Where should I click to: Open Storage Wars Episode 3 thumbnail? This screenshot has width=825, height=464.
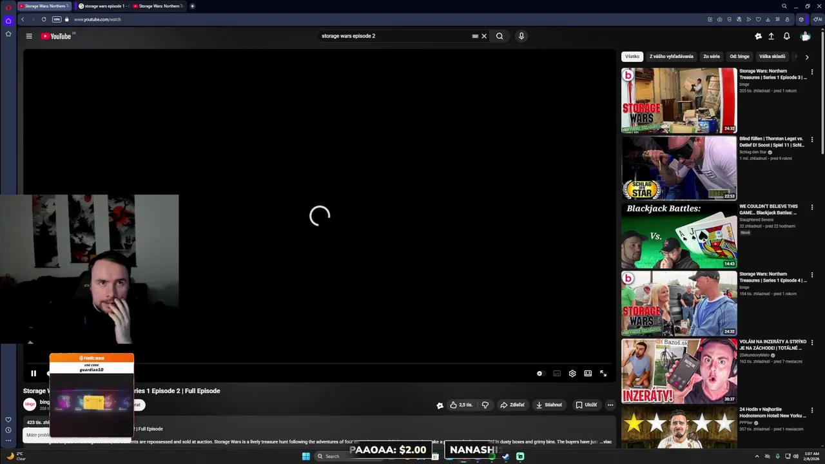679,100
